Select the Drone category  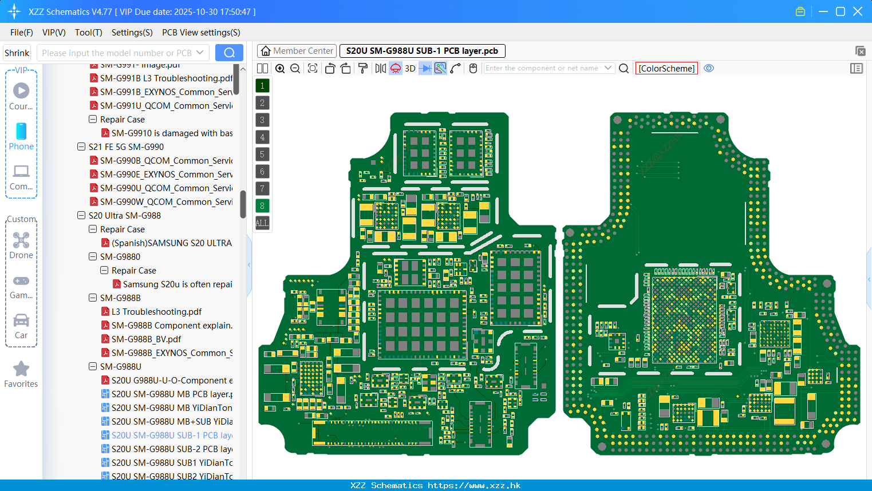click(x=21, y=245)
